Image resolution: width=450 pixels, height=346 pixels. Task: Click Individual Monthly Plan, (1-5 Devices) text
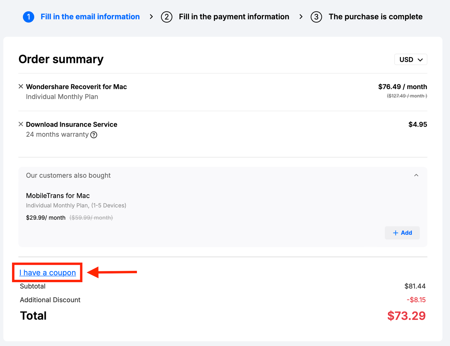(76, 206)
